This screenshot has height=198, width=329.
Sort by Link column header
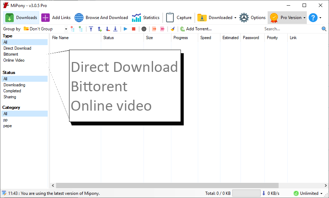point(293,38)
